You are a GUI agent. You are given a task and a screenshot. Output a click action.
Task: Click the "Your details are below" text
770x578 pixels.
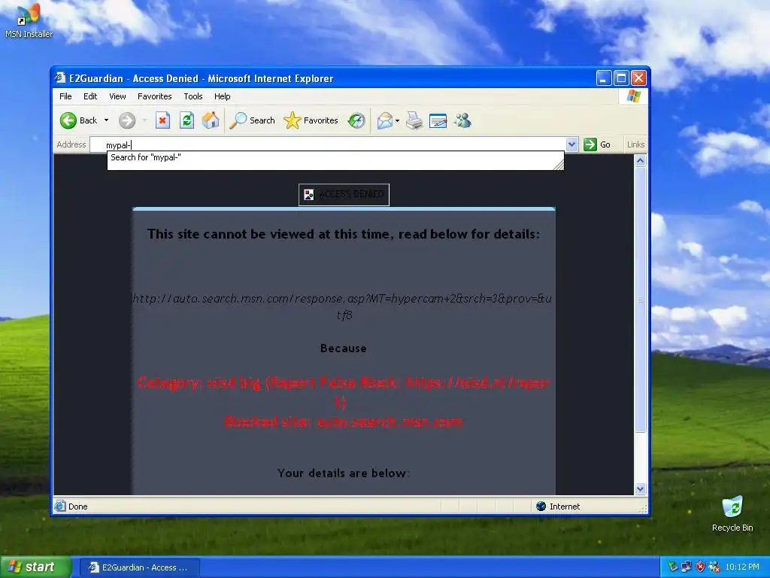(x=343, y=473)
